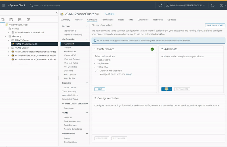Open the Datastores tab
This screenshot has height=147, width=227.
[143, 20]
